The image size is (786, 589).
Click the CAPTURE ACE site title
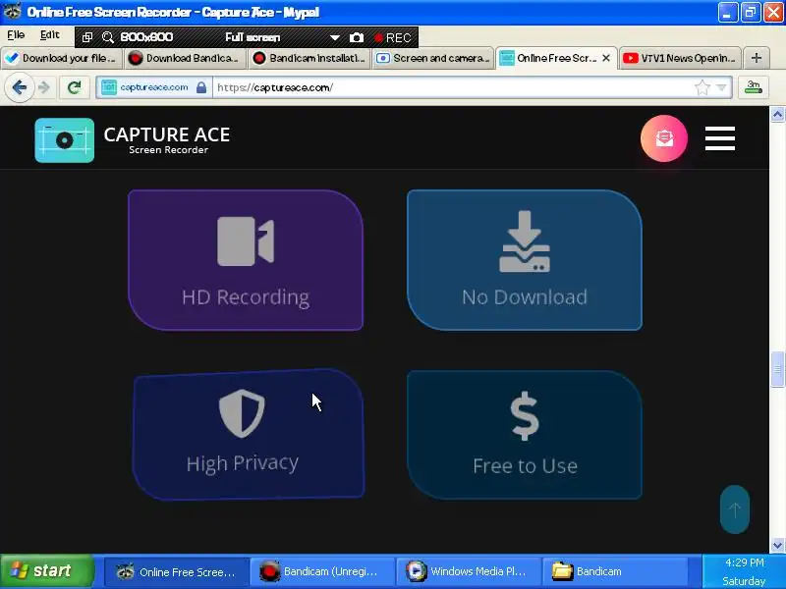[x=167, y=134]
